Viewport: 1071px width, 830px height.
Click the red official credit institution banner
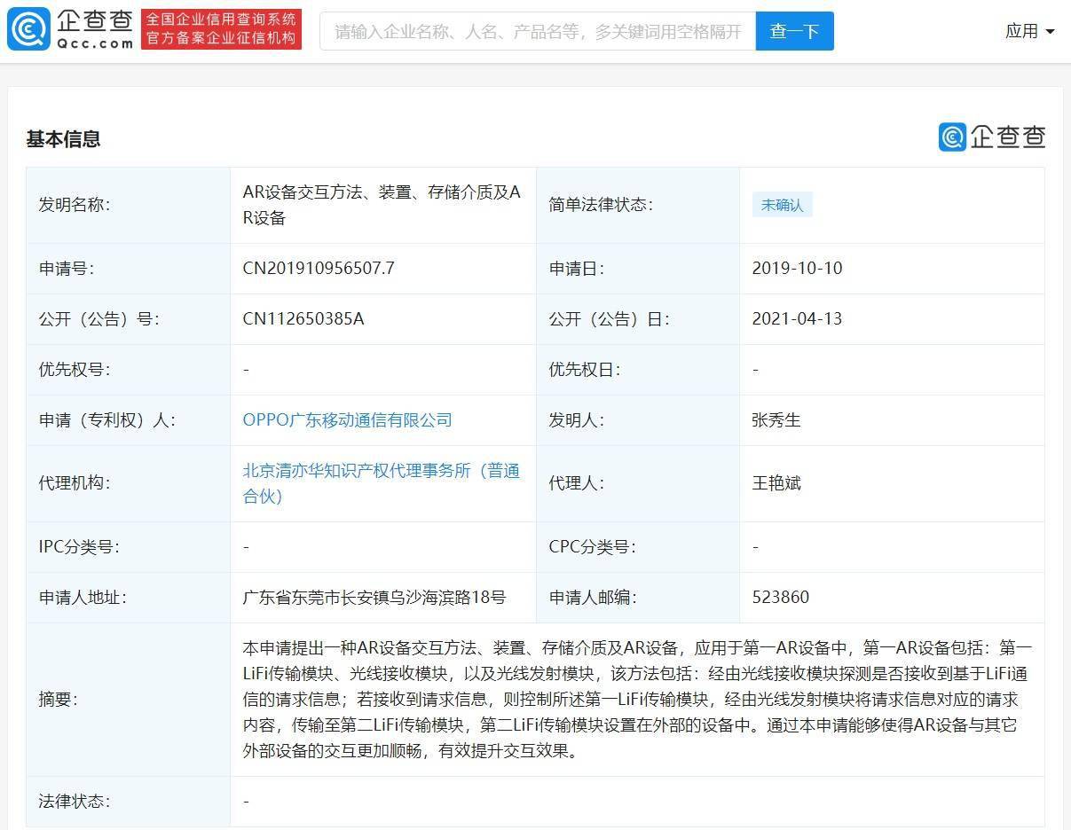click(221, 29)
